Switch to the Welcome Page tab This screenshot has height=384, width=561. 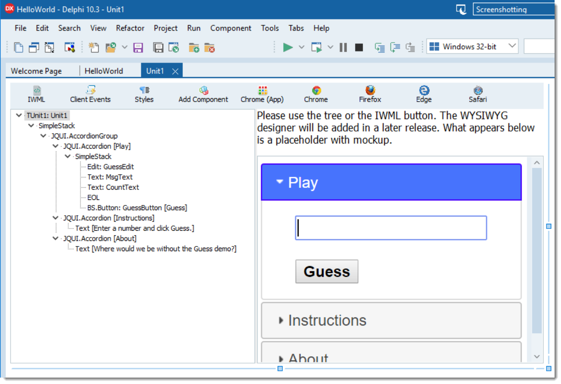pyautogui.click(x=36, y=71)
